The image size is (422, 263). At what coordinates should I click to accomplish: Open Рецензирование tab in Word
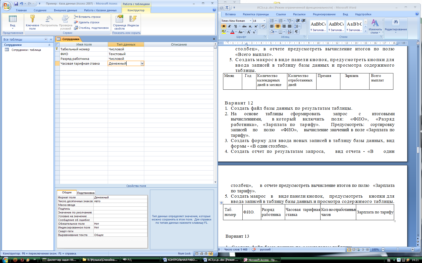click(324, 14)
